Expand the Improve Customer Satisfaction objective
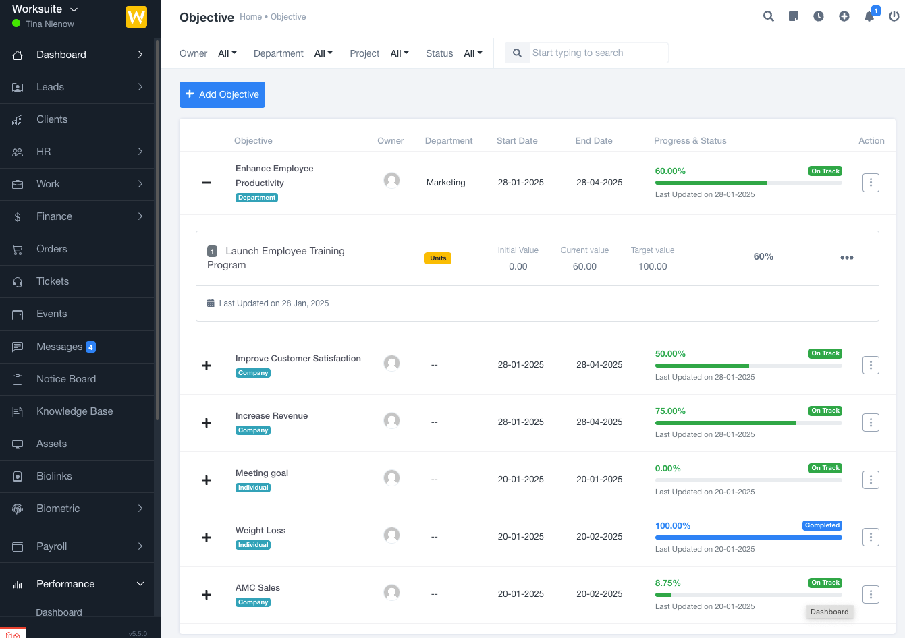The image size is (905, 638). point(207,366)
